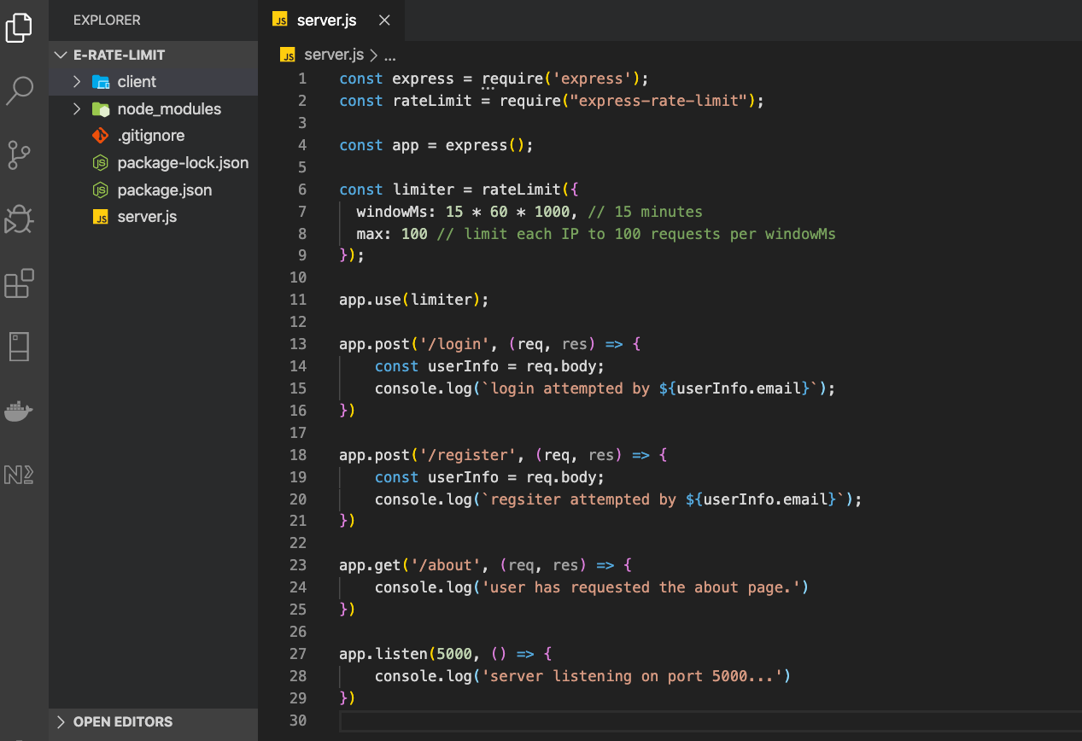Click the Docker whale icon
Screen dimensions: 1082x741
[x=19, y=411]
